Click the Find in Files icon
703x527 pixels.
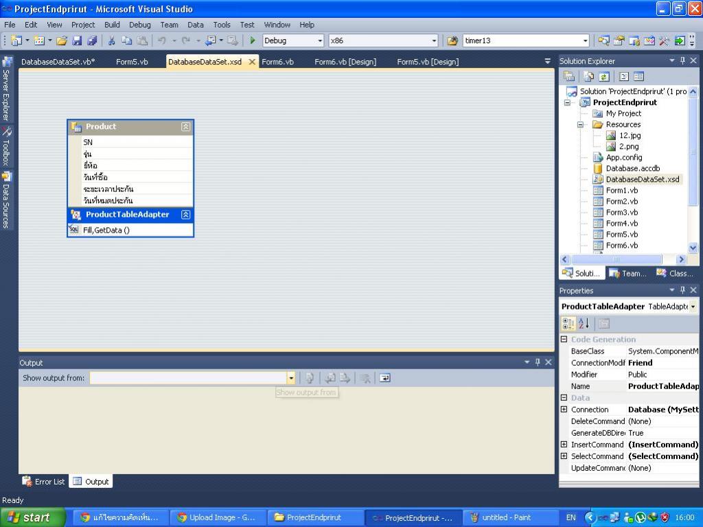click(452, 40)
